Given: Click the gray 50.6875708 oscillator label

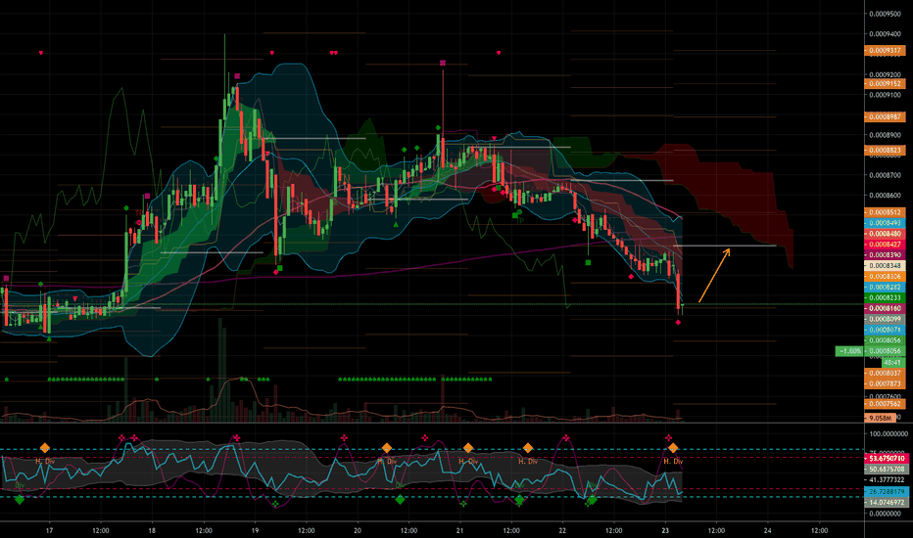Looking at the screenshot, I should pyautogui.click(x=887, y=469).
